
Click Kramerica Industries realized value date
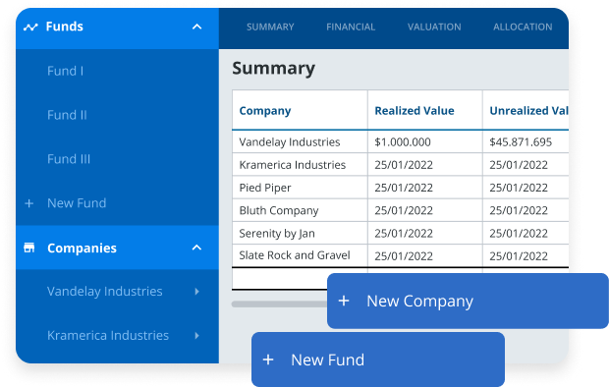(425, 165)
